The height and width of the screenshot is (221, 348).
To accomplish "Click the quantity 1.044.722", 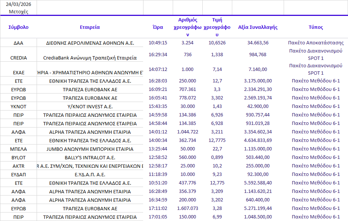I will pos(187,132).
